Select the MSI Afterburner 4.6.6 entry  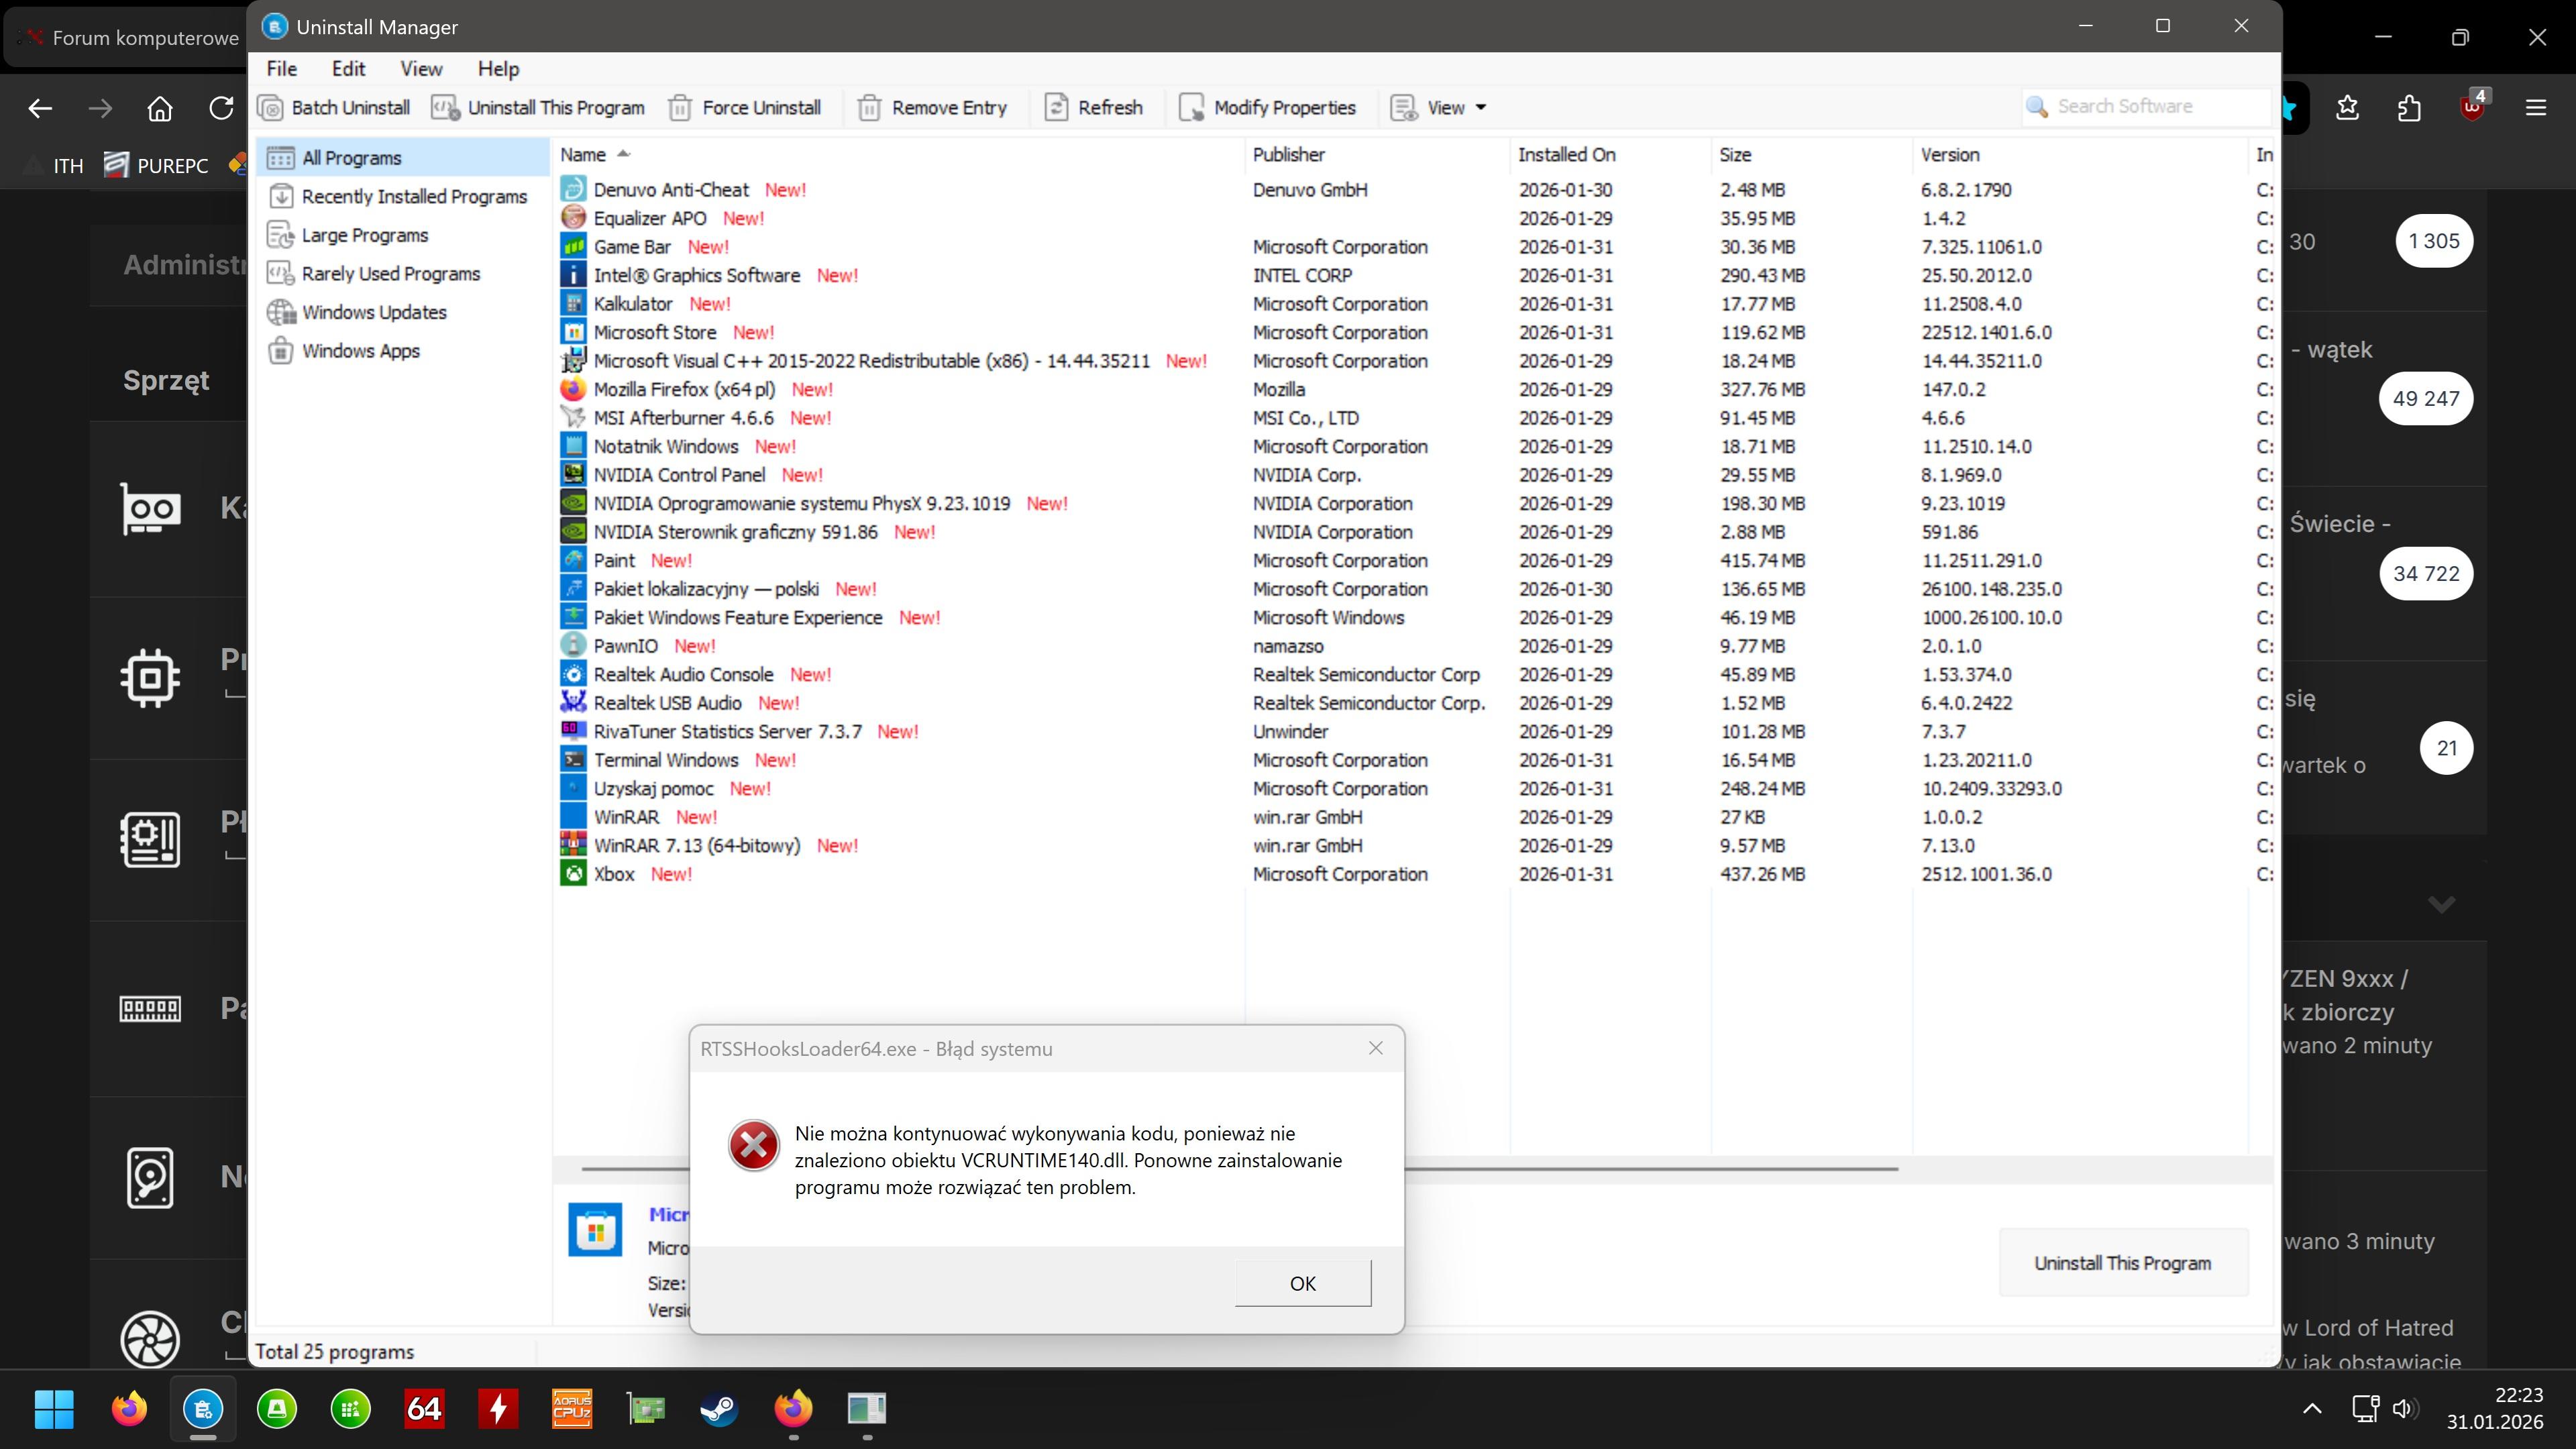click(683, 418)
